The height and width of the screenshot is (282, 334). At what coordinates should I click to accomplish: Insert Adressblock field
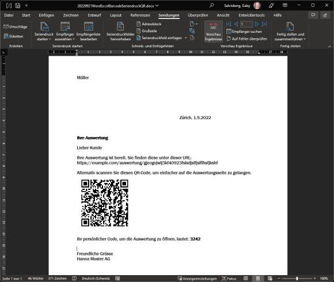coord(149,24)
